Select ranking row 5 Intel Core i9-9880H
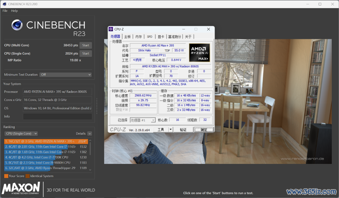The image size is (339, 198). click(x=46, y=162)
